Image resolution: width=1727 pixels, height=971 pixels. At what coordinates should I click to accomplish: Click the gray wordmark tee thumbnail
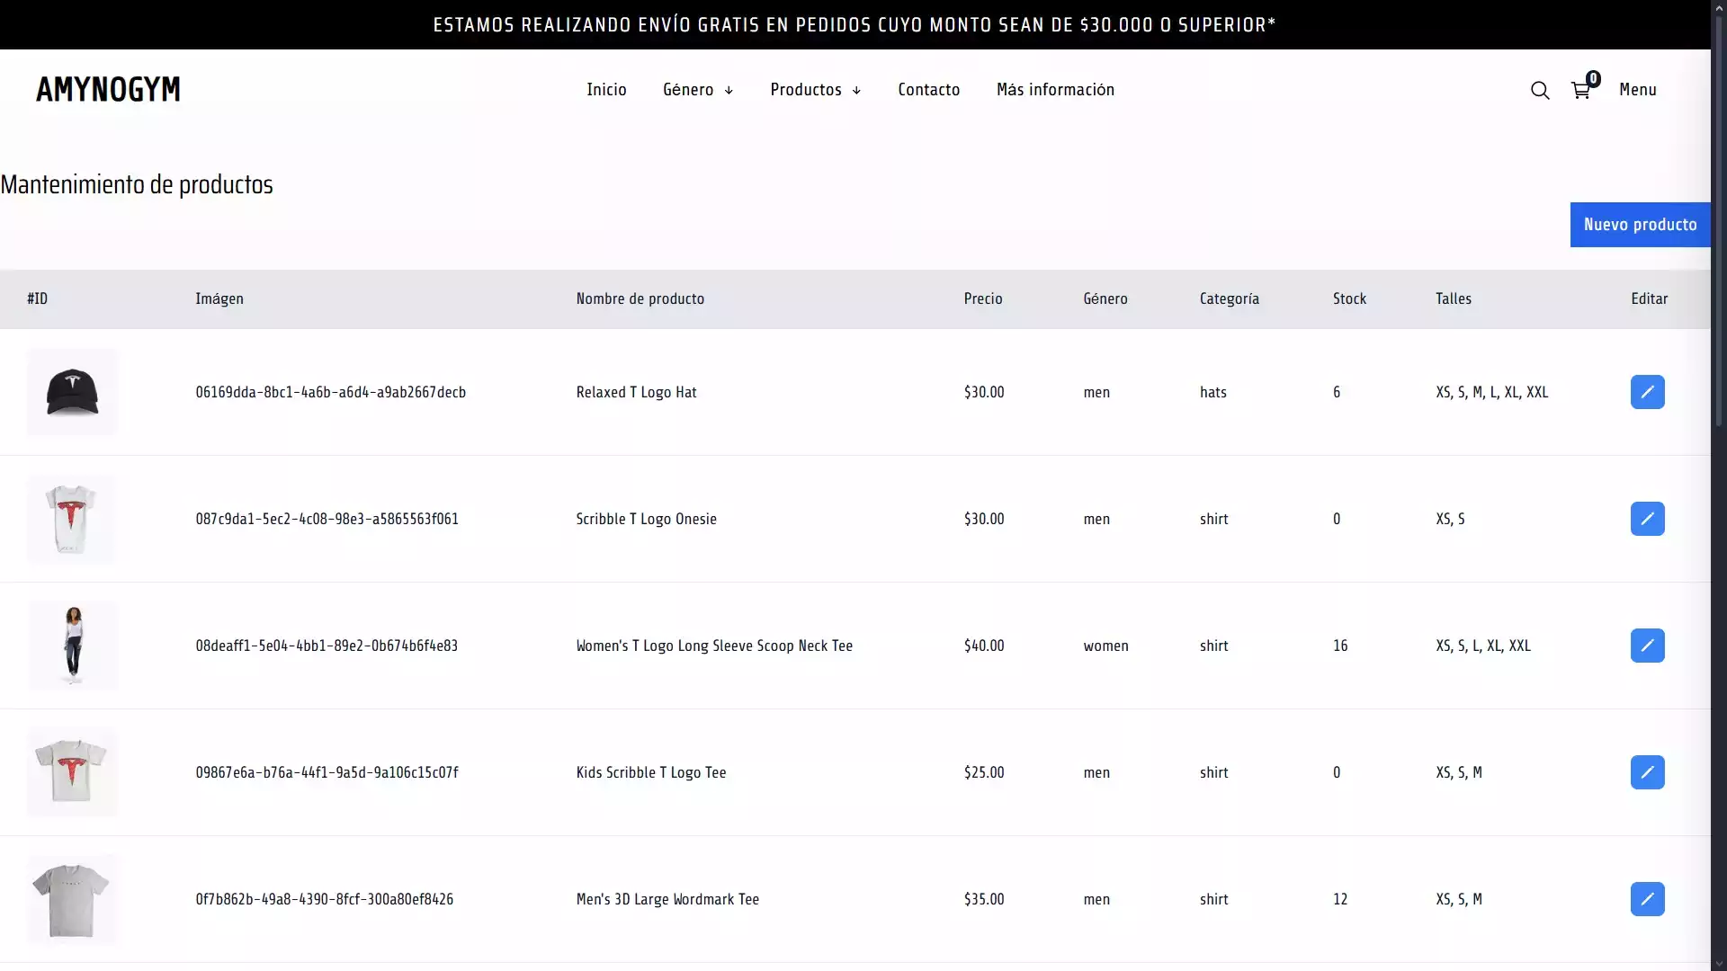(71, 899)
